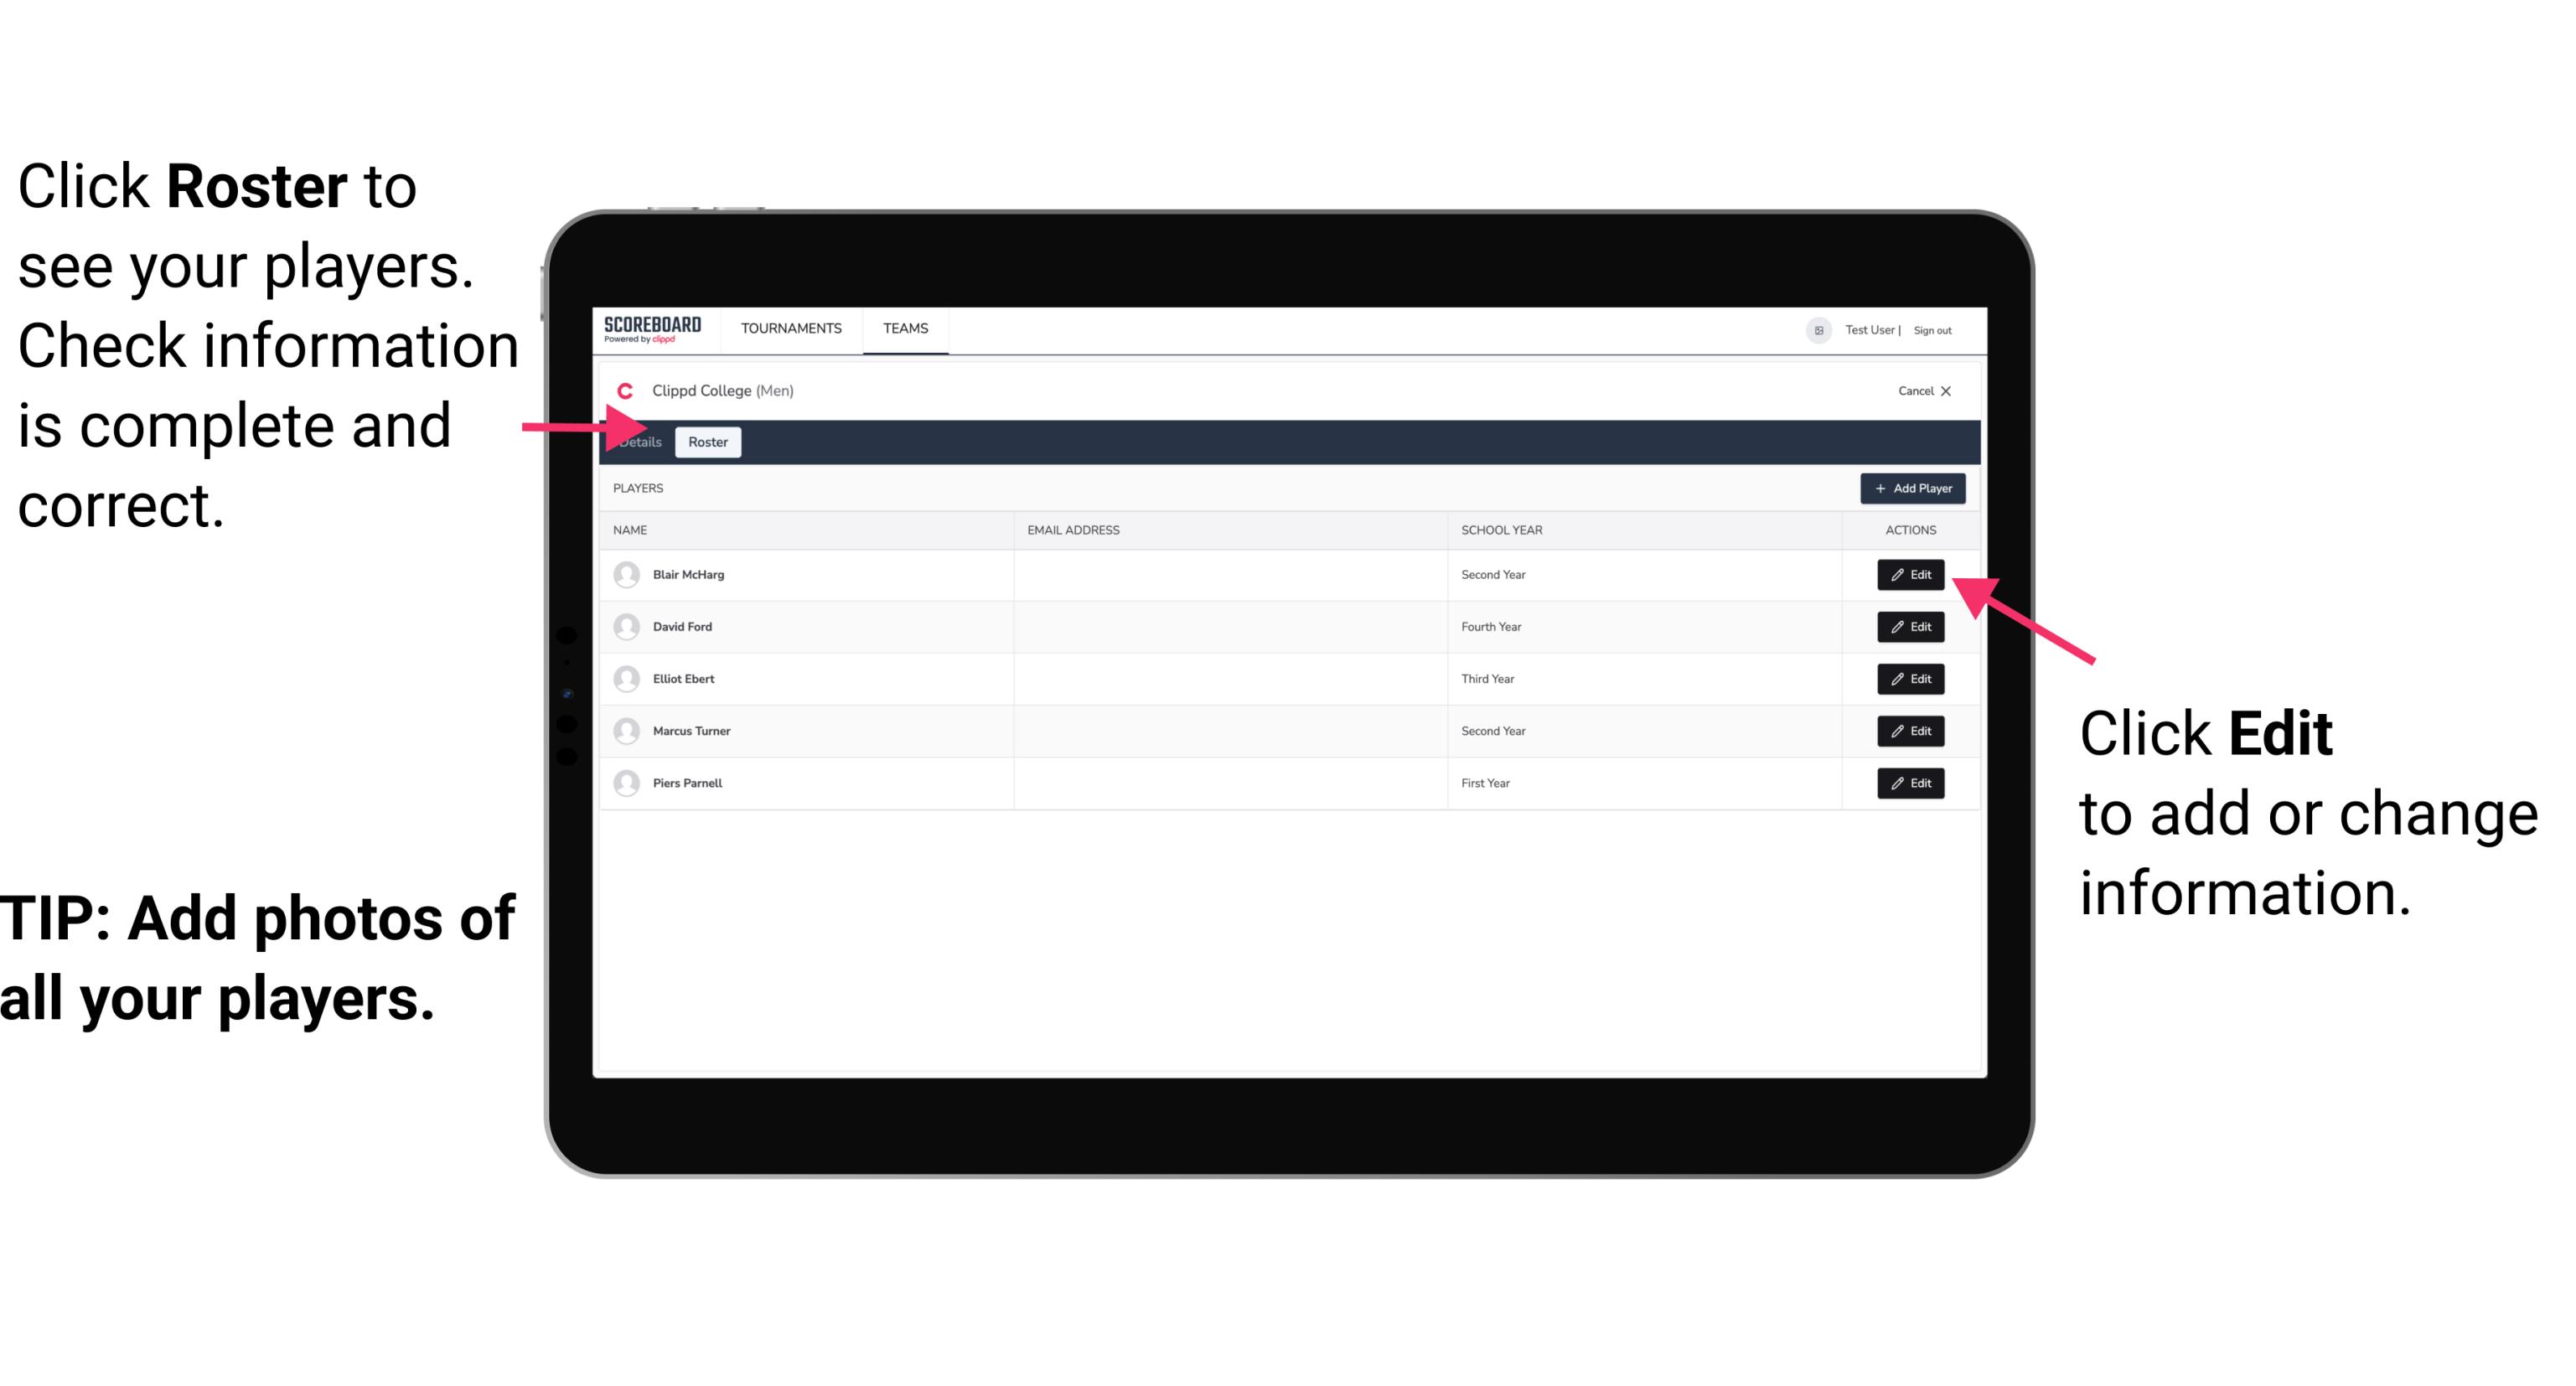Expand the School Year dropdown for David Ford
The image size is (2576, 1386).
[x=1496, y=627]
